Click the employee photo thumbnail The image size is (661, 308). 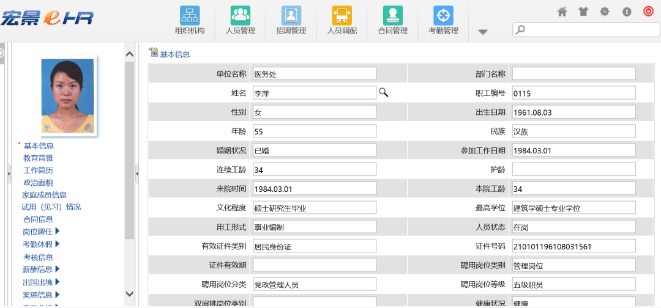(67, 96)
